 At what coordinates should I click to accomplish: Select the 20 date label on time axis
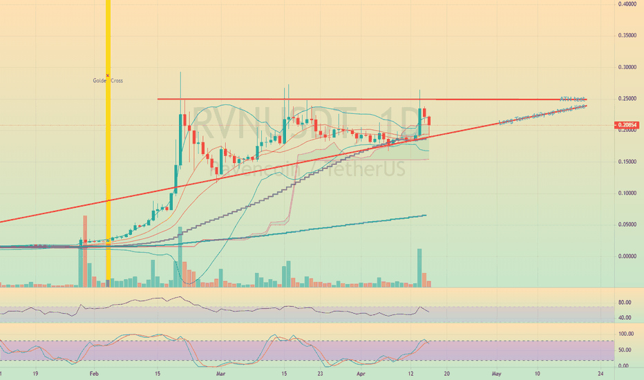point(447,374)
